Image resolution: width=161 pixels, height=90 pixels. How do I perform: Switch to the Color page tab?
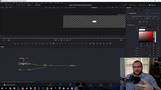[x=91, y=84]
